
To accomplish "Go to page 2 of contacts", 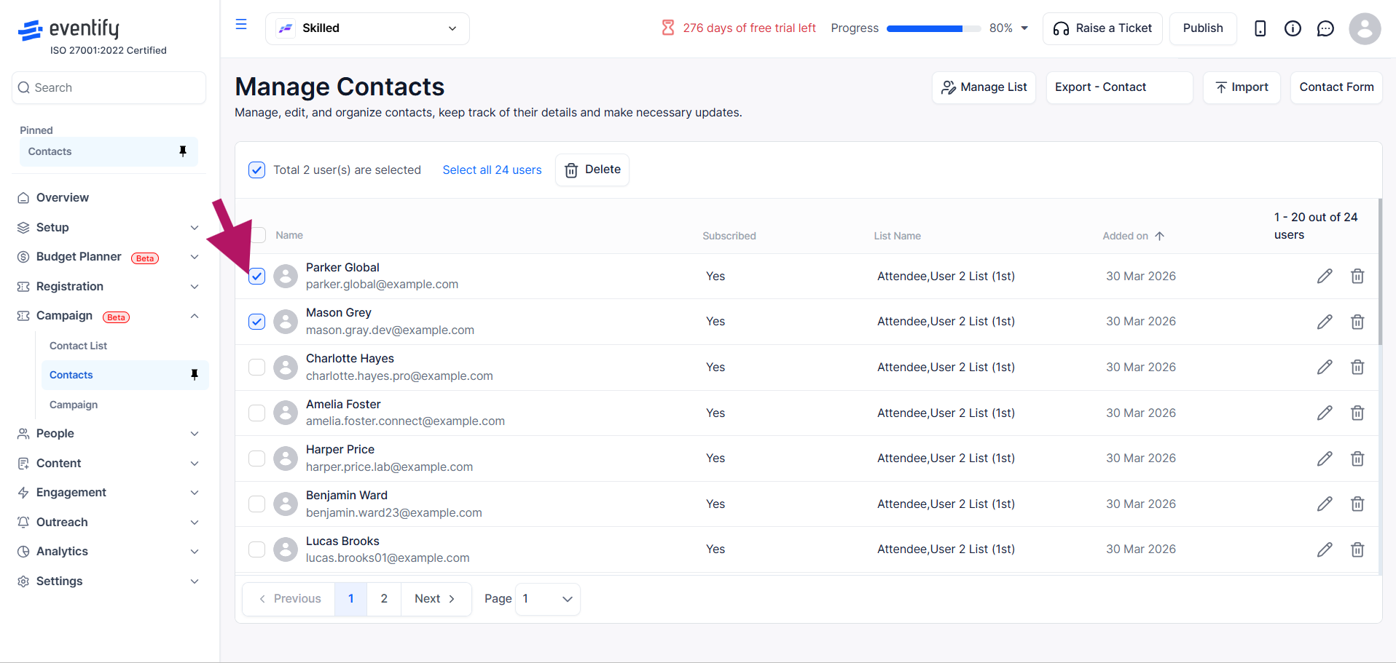I will coord(384,599).
